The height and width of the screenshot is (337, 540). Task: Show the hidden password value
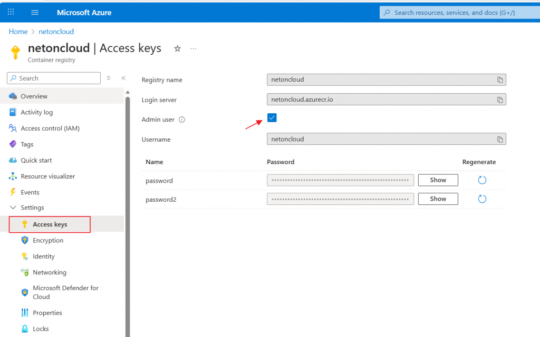tap(438, 180)
